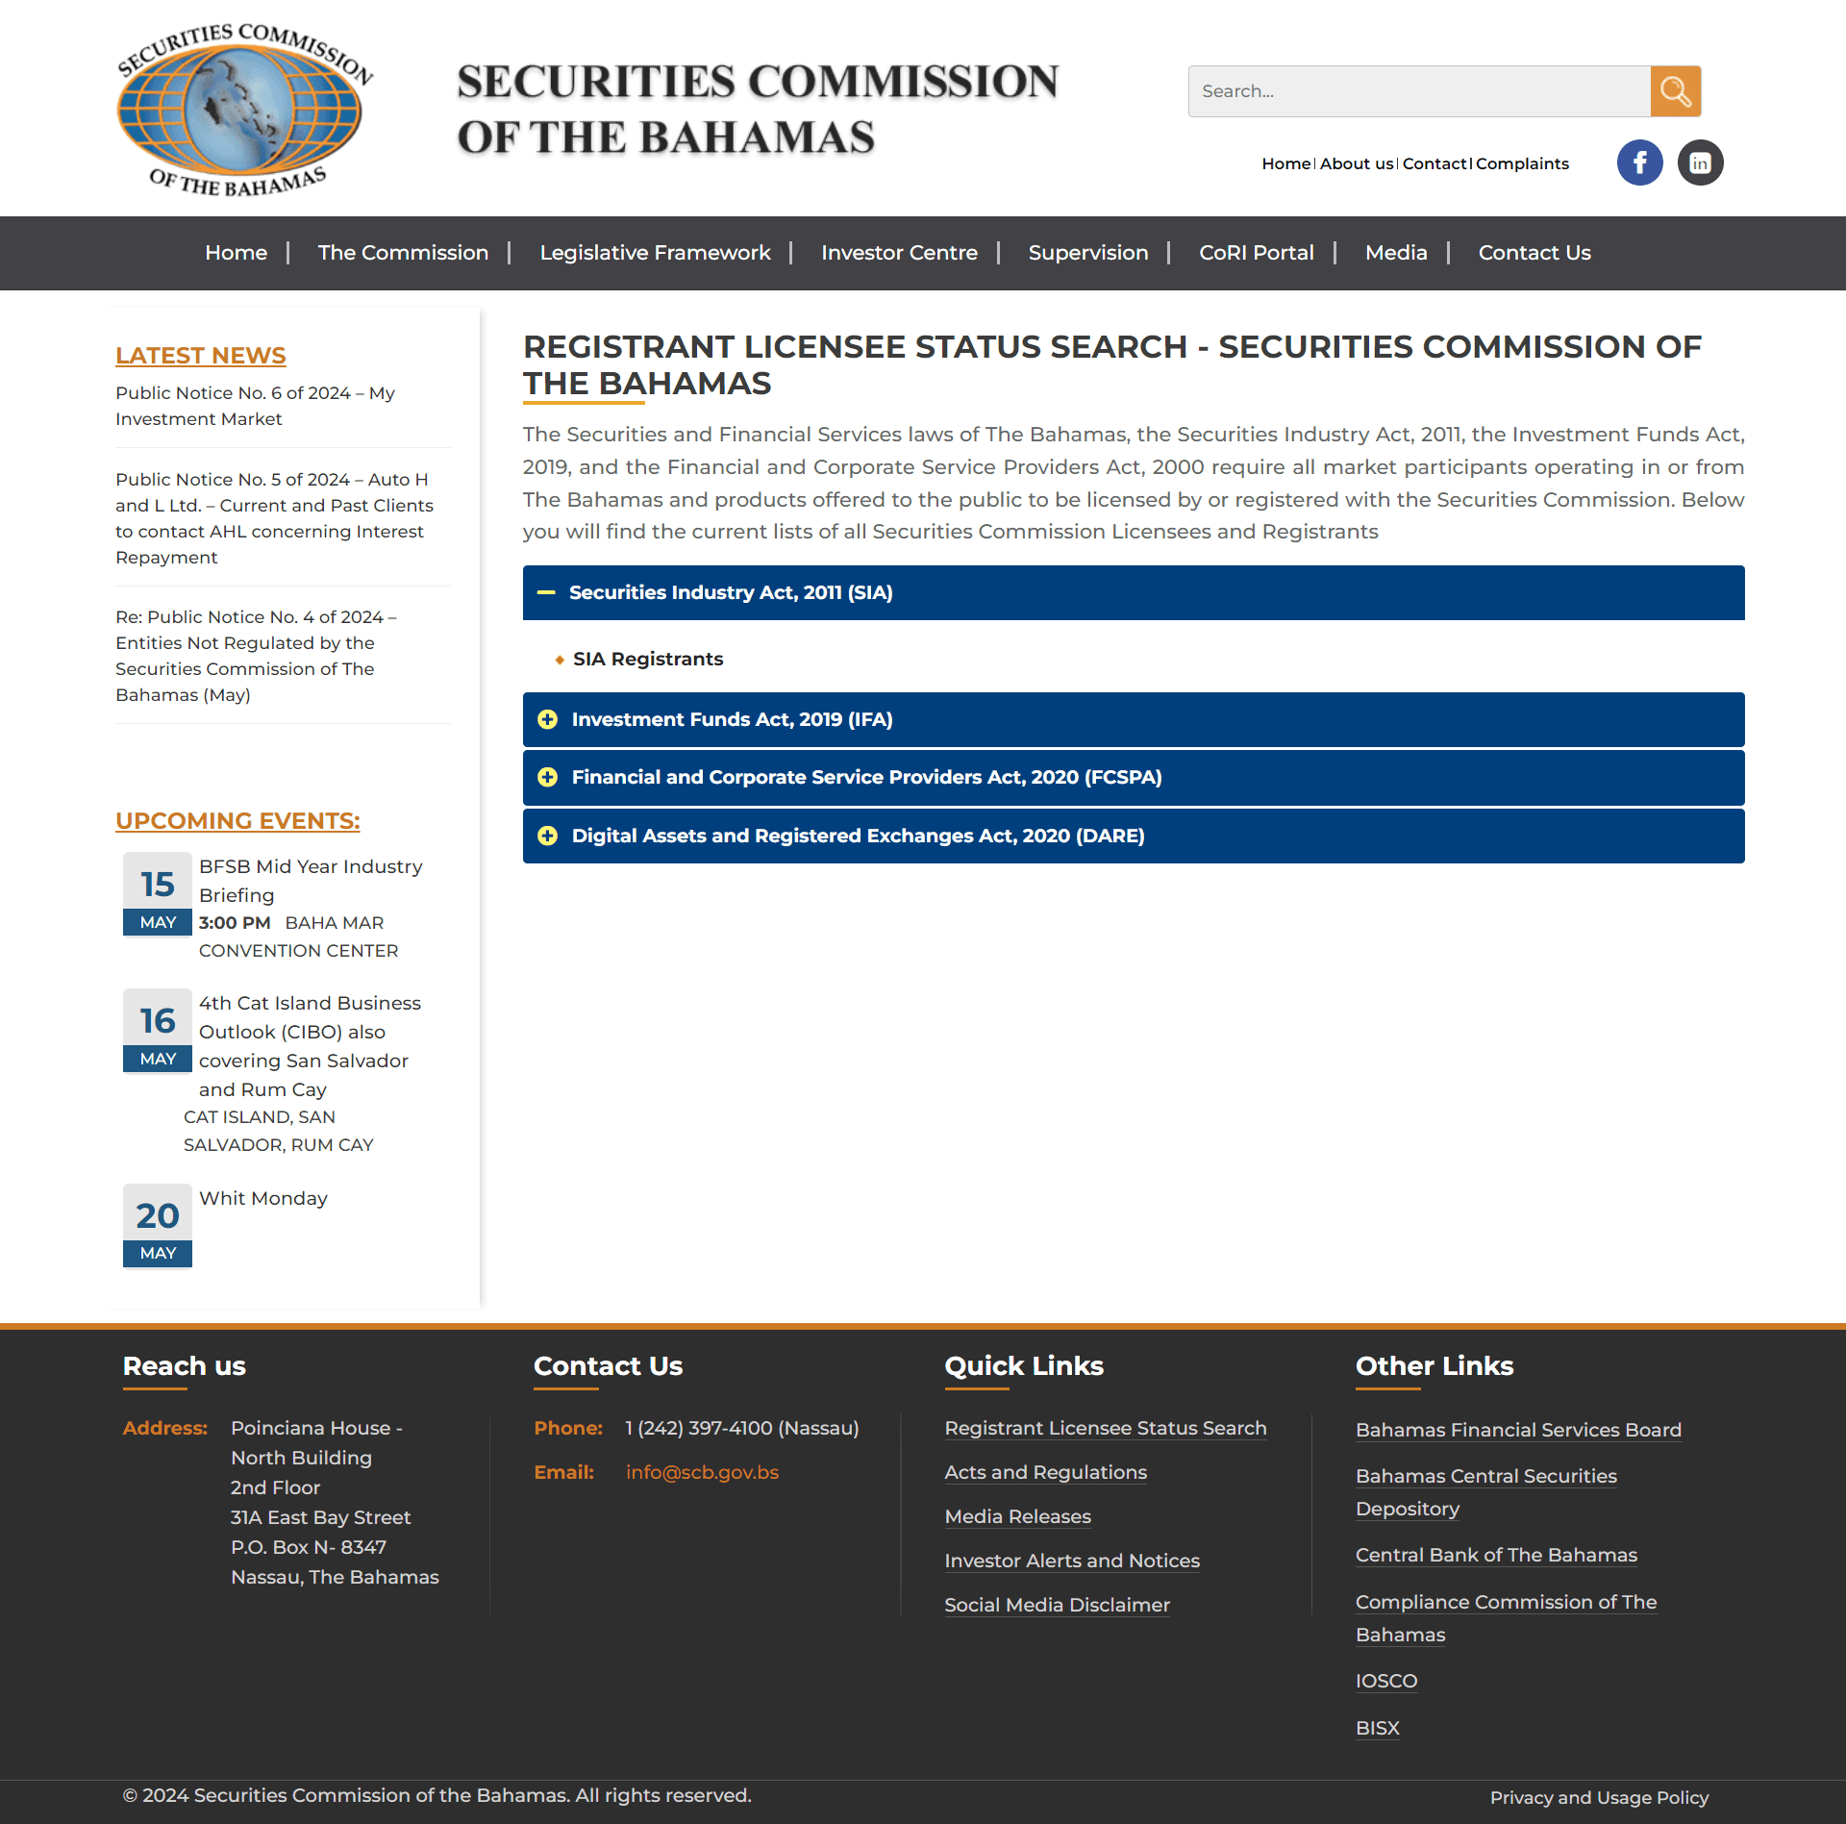Click plus icon beside Digital Assets and Registered Exchanges
The width and height of the screenshot is (1846, 1824).
click(547, 836)
